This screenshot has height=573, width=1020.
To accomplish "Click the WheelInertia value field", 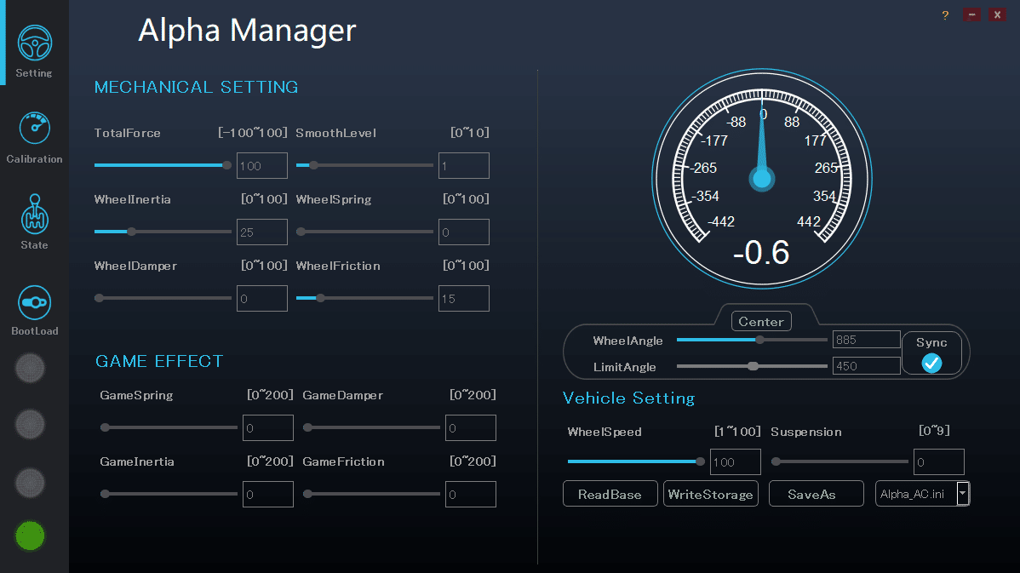I will [x=262, y=232].
